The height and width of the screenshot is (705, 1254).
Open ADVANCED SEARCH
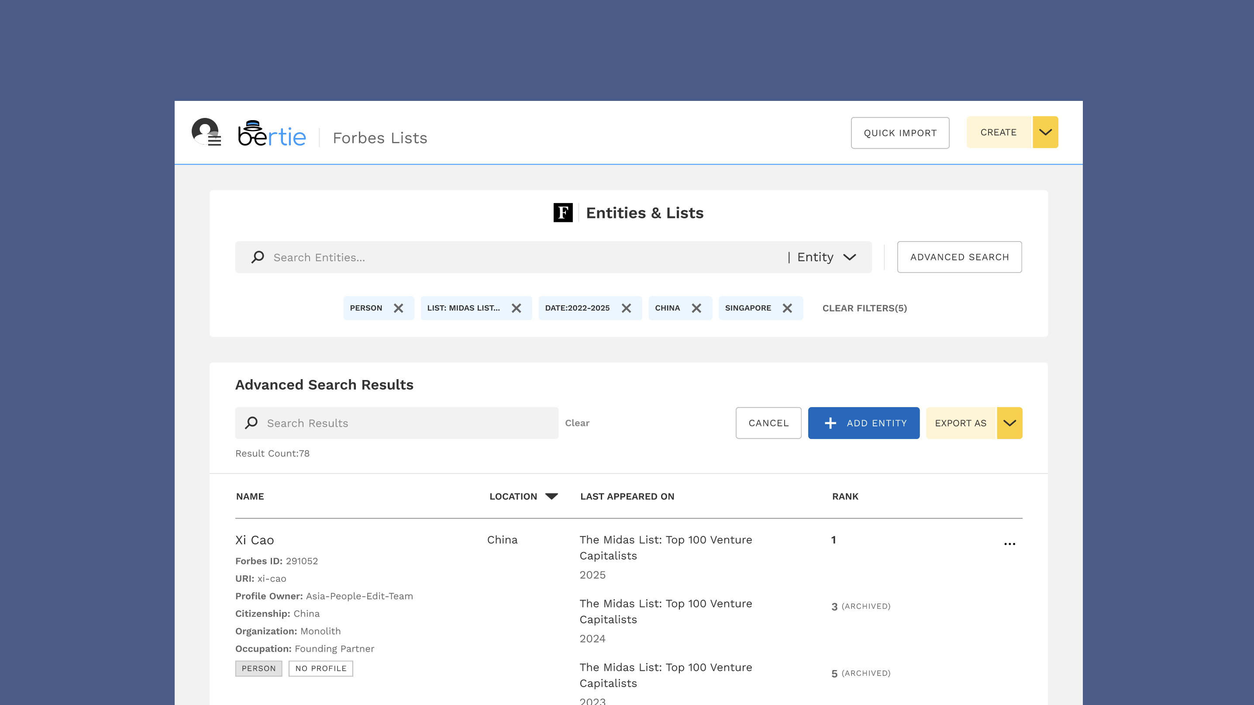click(x=959, y=257)
